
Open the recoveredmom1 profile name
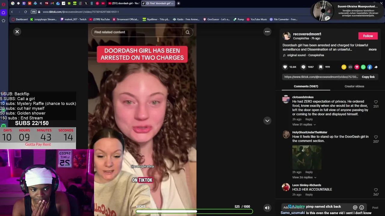click(x=307, y=34)
